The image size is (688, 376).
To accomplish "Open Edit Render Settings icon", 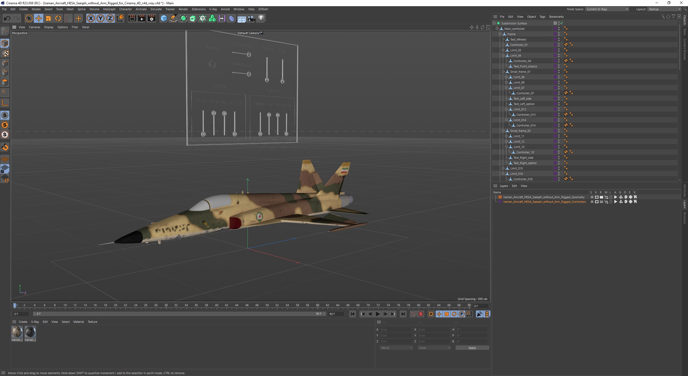I will click(152, 18).
